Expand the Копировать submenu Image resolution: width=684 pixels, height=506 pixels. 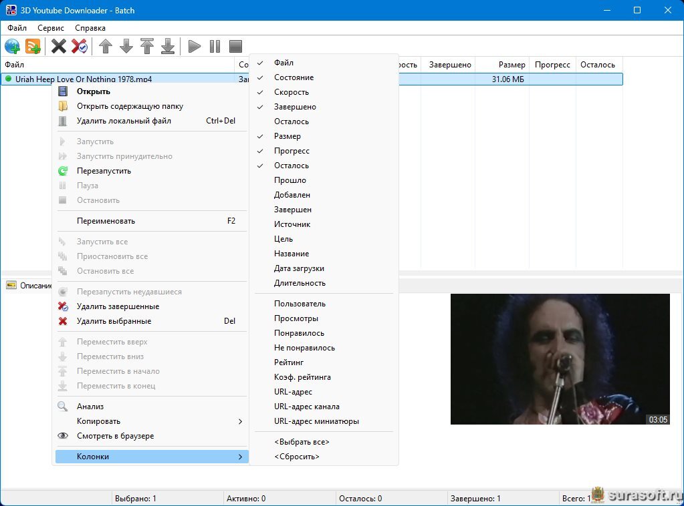pos(152,421)
